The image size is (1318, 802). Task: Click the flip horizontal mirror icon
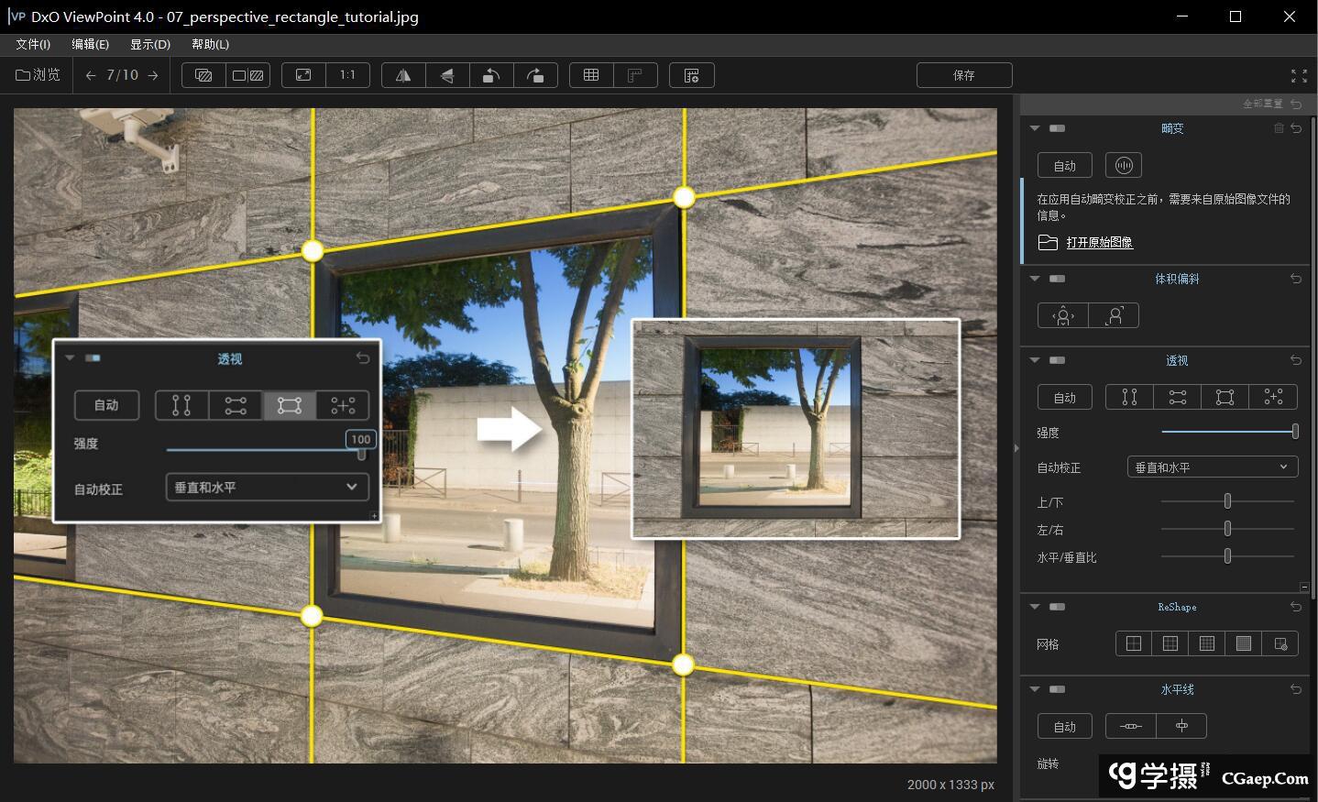403,75
